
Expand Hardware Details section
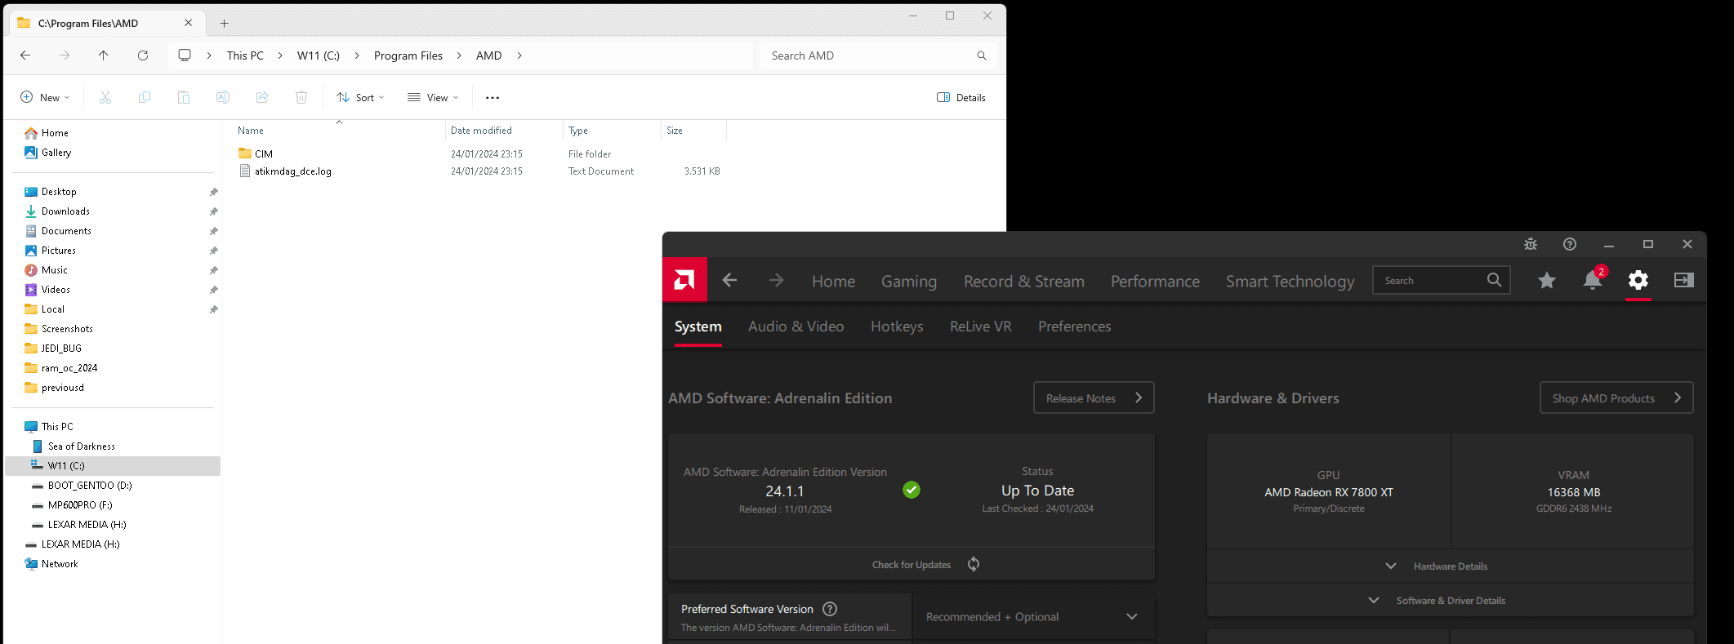[x=1450, y=566]
